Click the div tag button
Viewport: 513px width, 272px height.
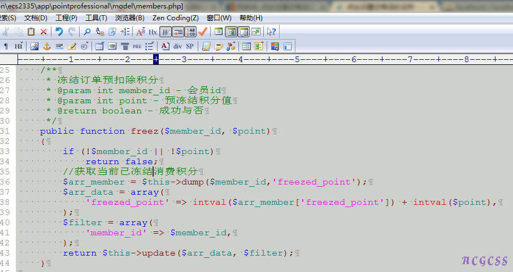178,46
